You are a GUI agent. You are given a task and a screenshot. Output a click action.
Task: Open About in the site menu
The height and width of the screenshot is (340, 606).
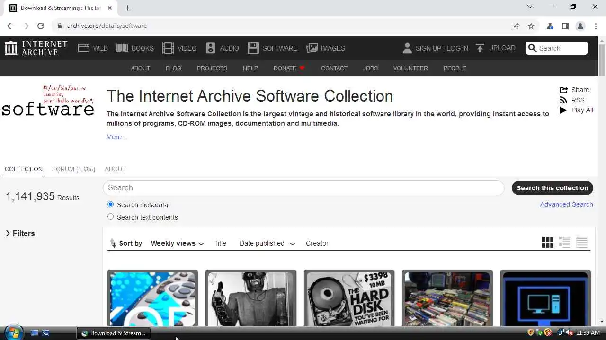tap(141, 68)
